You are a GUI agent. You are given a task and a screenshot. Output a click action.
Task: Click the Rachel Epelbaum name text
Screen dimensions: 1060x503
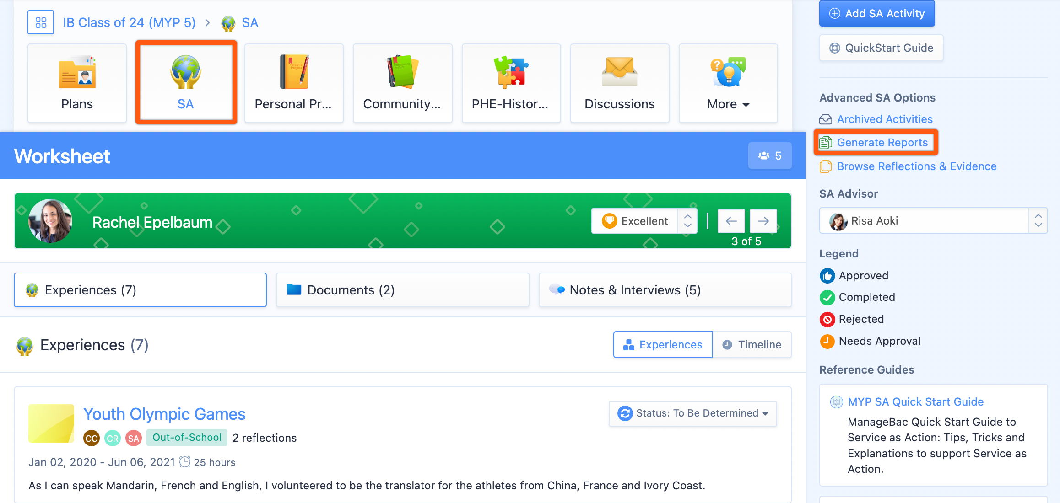click(x=152, y=222)
